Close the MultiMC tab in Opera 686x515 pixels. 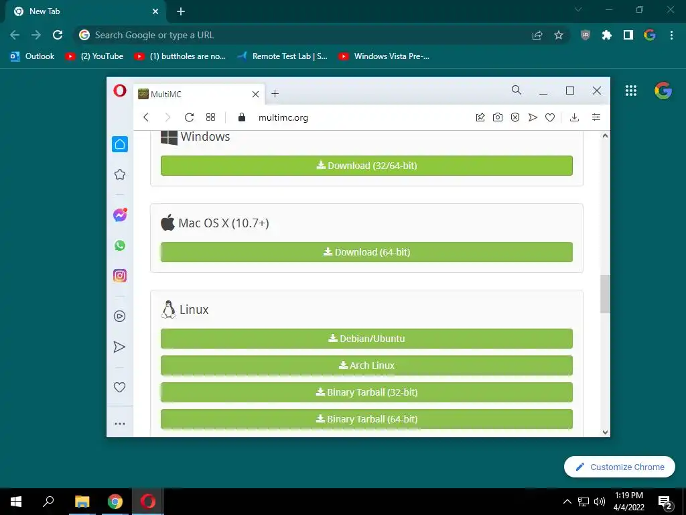point(255,94)
